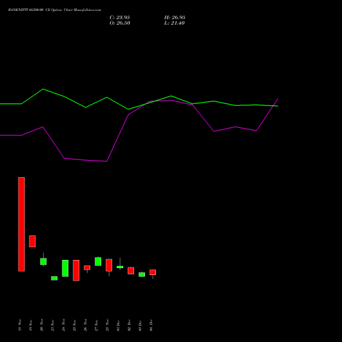Click the BANKNIFTY 66500.00 CE Option chart title
Image resolution: width=342 pixels, height=342 pixels.
(55, 10)
